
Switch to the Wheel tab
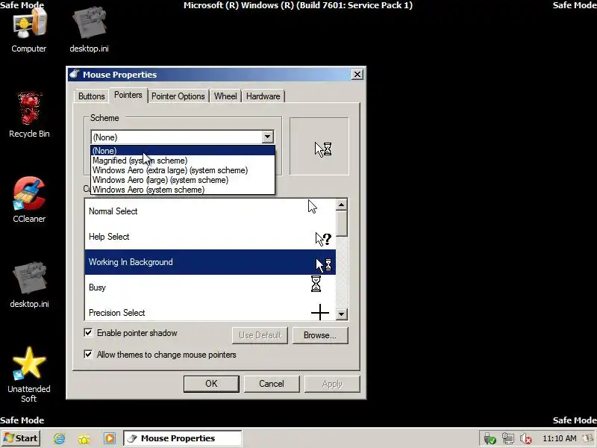(x=225, y=96)
